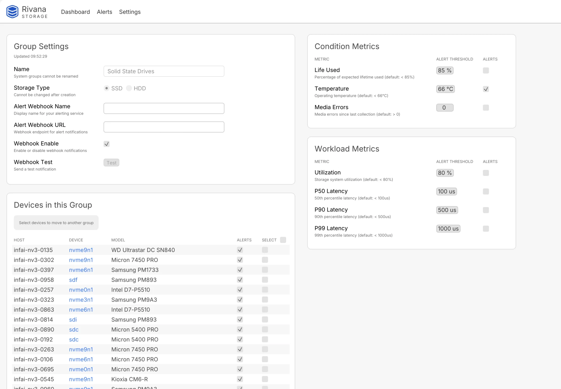Open nvme0n1 device on infai-nv3-0257
Screen dimensions: 561x389
pos(81,290)
